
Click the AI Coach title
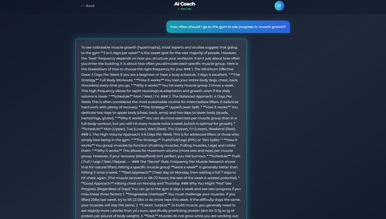point(185,4)
